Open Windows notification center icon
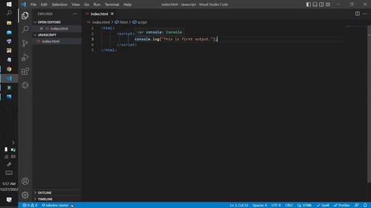Screen dimensions: 371x208 point(9,200)
